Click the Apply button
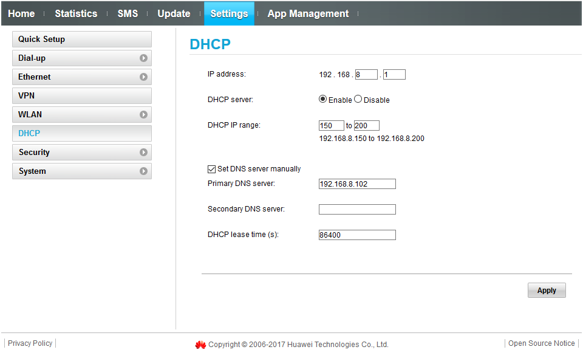The height and width of the screenshot is (358, 583). tap(547, 291)
